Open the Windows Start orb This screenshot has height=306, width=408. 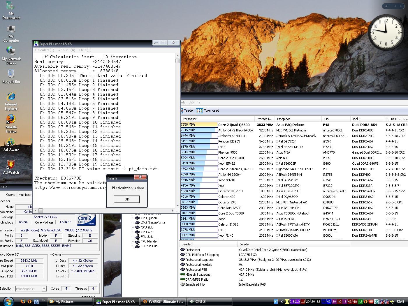(x=8, y=302)
